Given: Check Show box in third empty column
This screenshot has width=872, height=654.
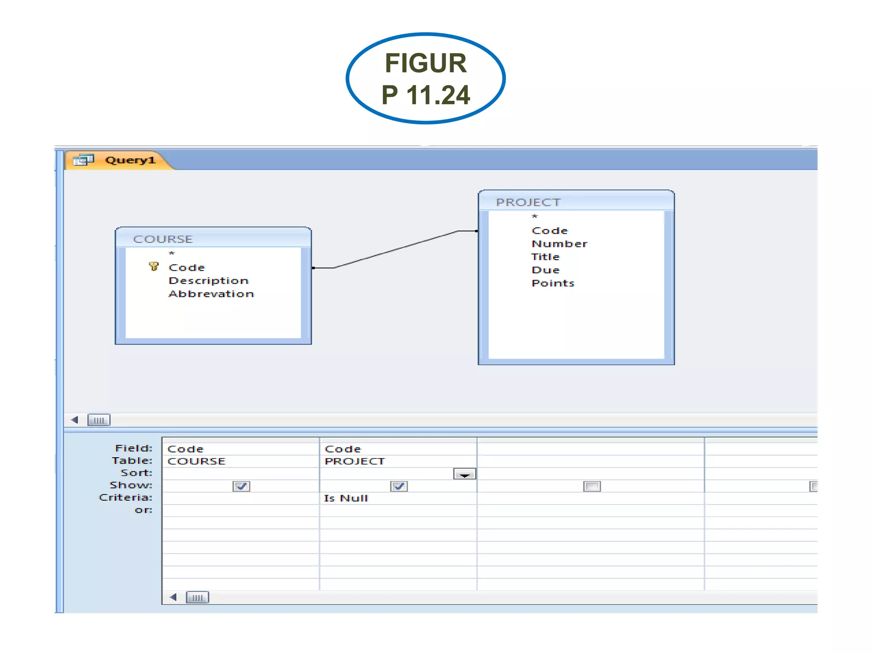Looking at the screenshot, I should click(591, 486).
